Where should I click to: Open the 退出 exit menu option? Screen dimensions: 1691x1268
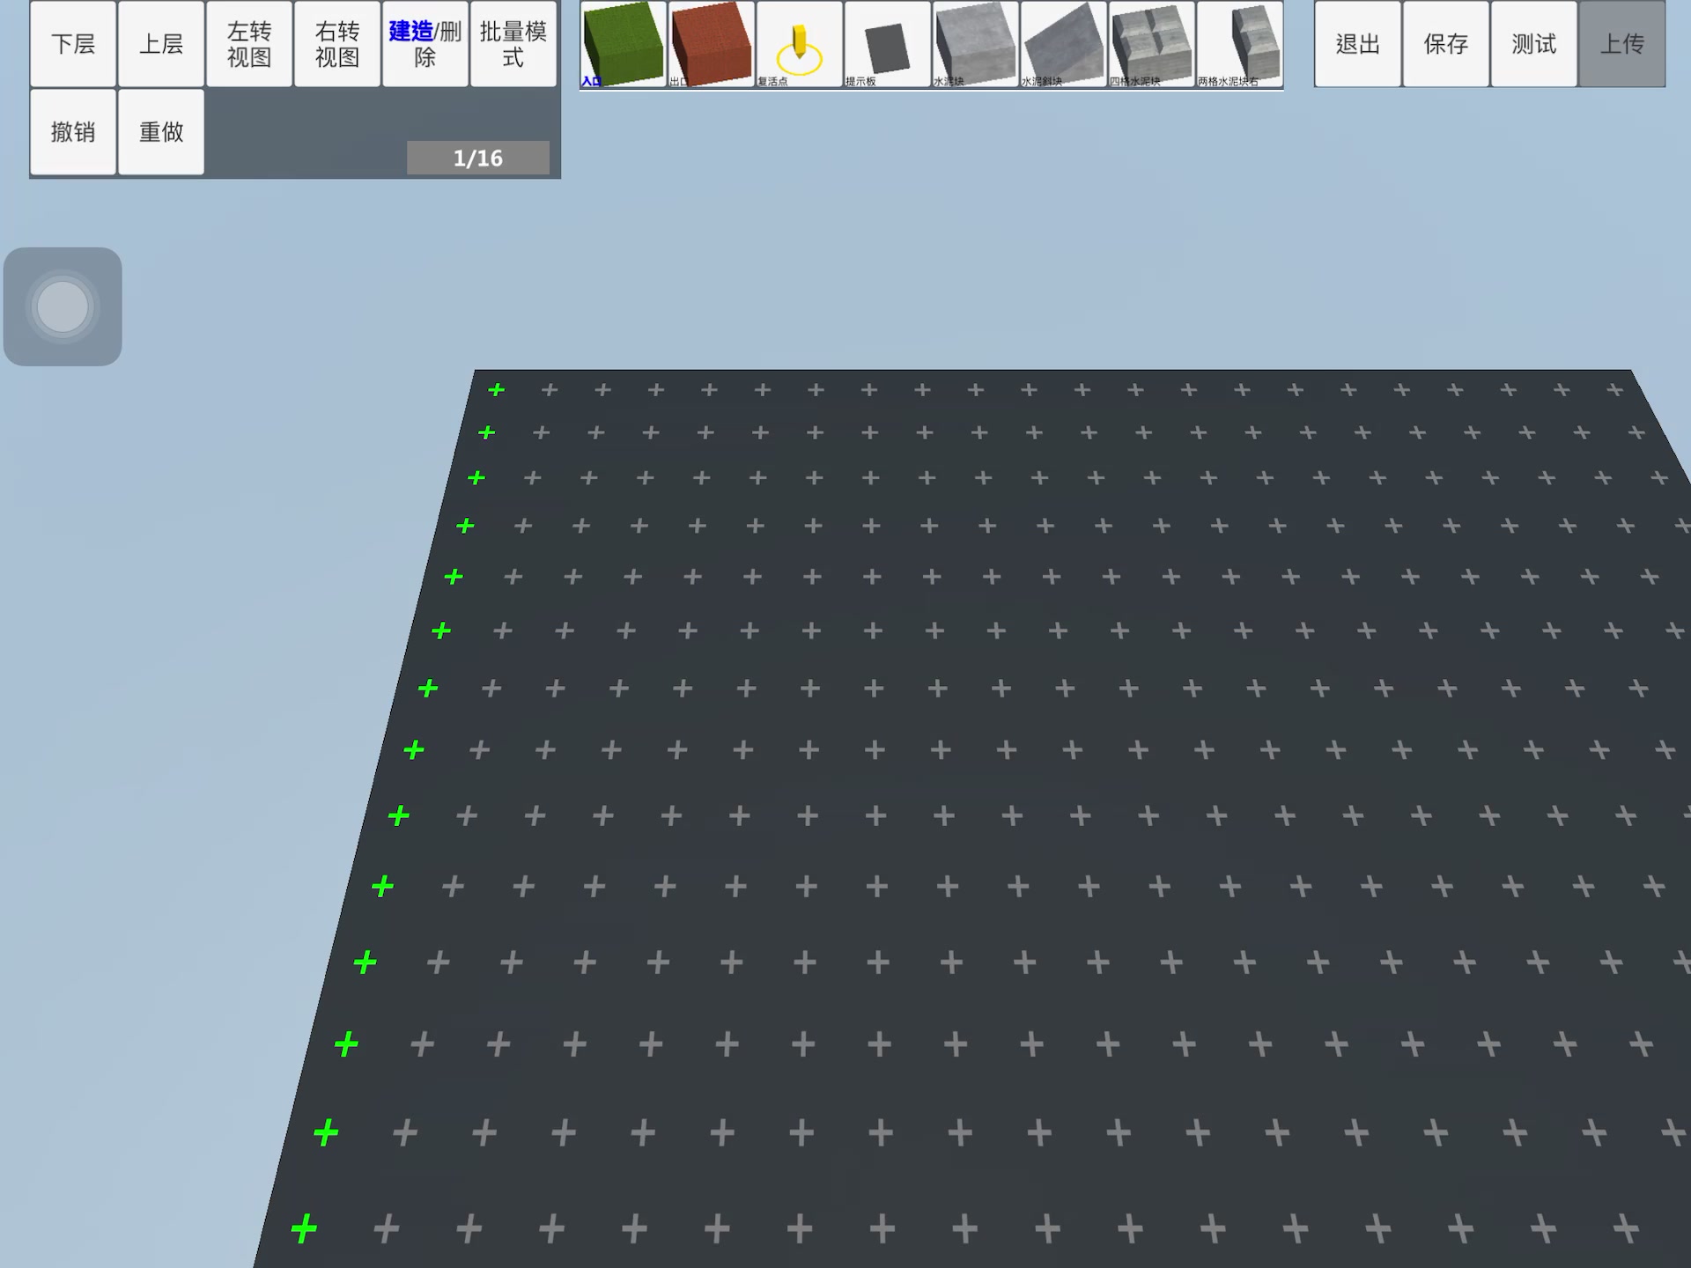pyautogui.click(x=1357, y=44)
